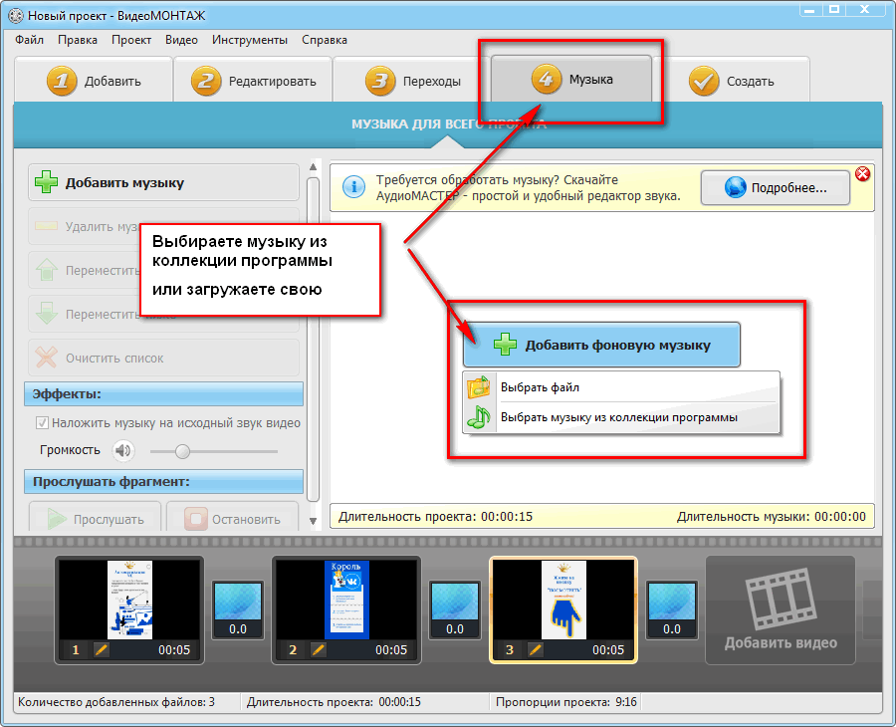Click the speaker volume icon next to Громкость
Image resolution: width=896 pixels, height=727 pixels.
tap(122, 451)
